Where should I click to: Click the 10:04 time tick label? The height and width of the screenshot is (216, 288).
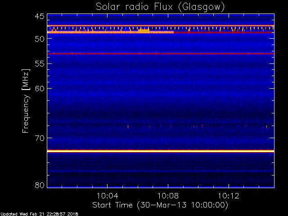[107, 196]
